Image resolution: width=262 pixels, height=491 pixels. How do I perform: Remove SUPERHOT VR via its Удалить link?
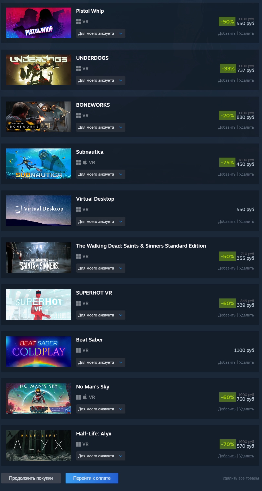click(246, 315)
